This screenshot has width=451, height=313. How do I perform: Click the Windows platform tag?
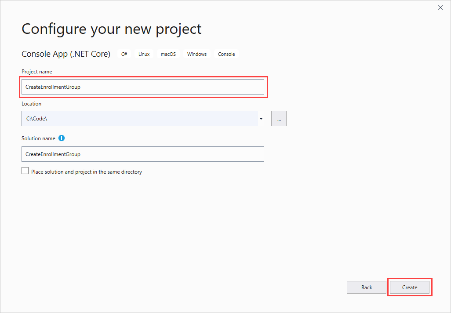(196, 54)
